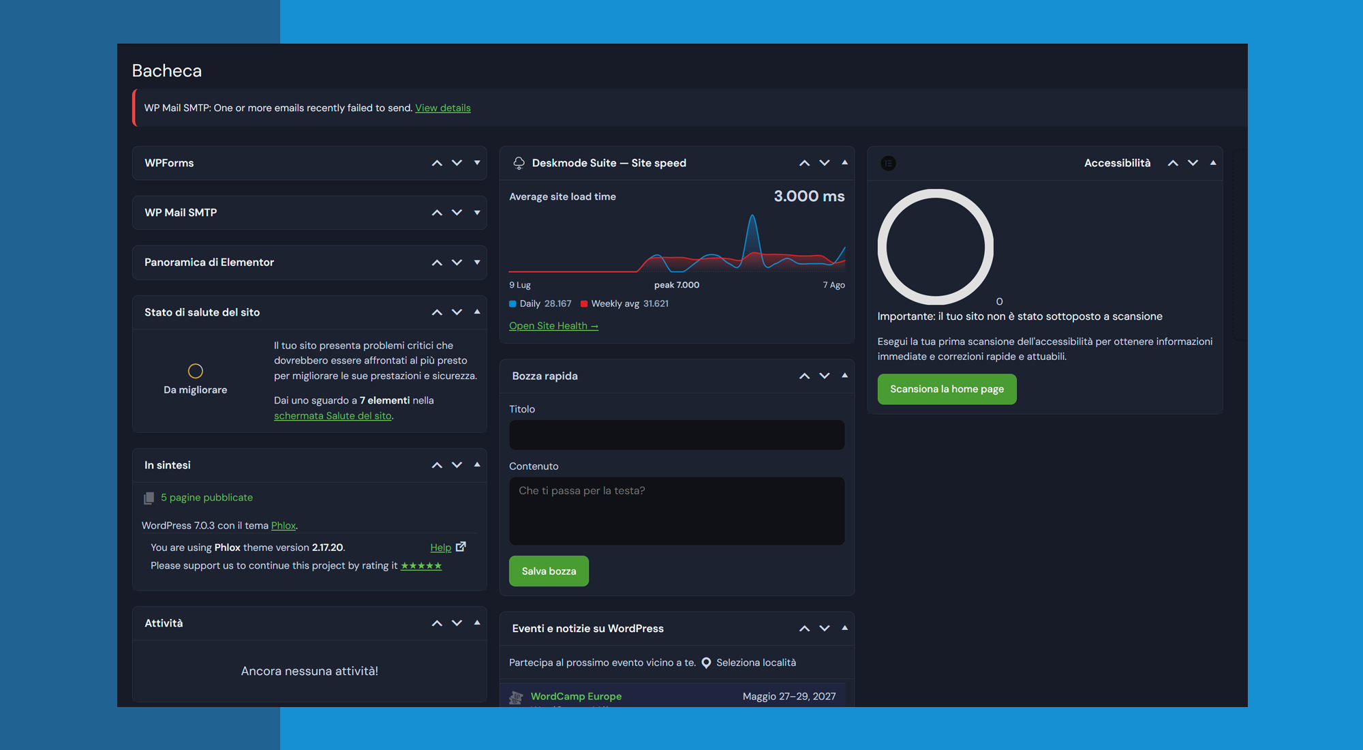
Task: Collapse the Deskmode Suite Site speed panel
Action: click(845, 162)
